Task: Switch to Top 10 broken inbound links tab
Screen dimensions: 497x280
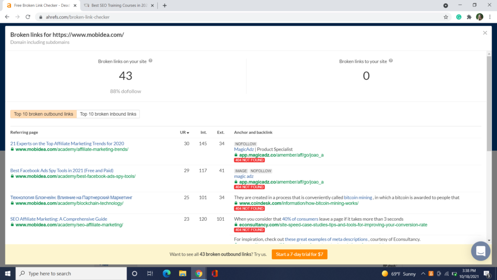Action: pyautogui.click(x=108, y=114)
